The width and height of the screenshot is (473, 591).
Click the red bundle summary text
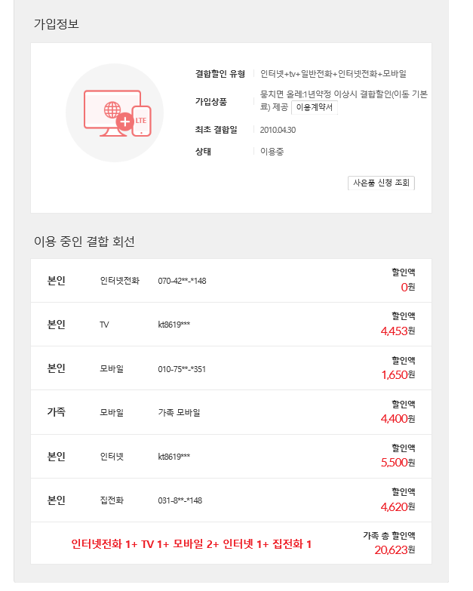192,543
